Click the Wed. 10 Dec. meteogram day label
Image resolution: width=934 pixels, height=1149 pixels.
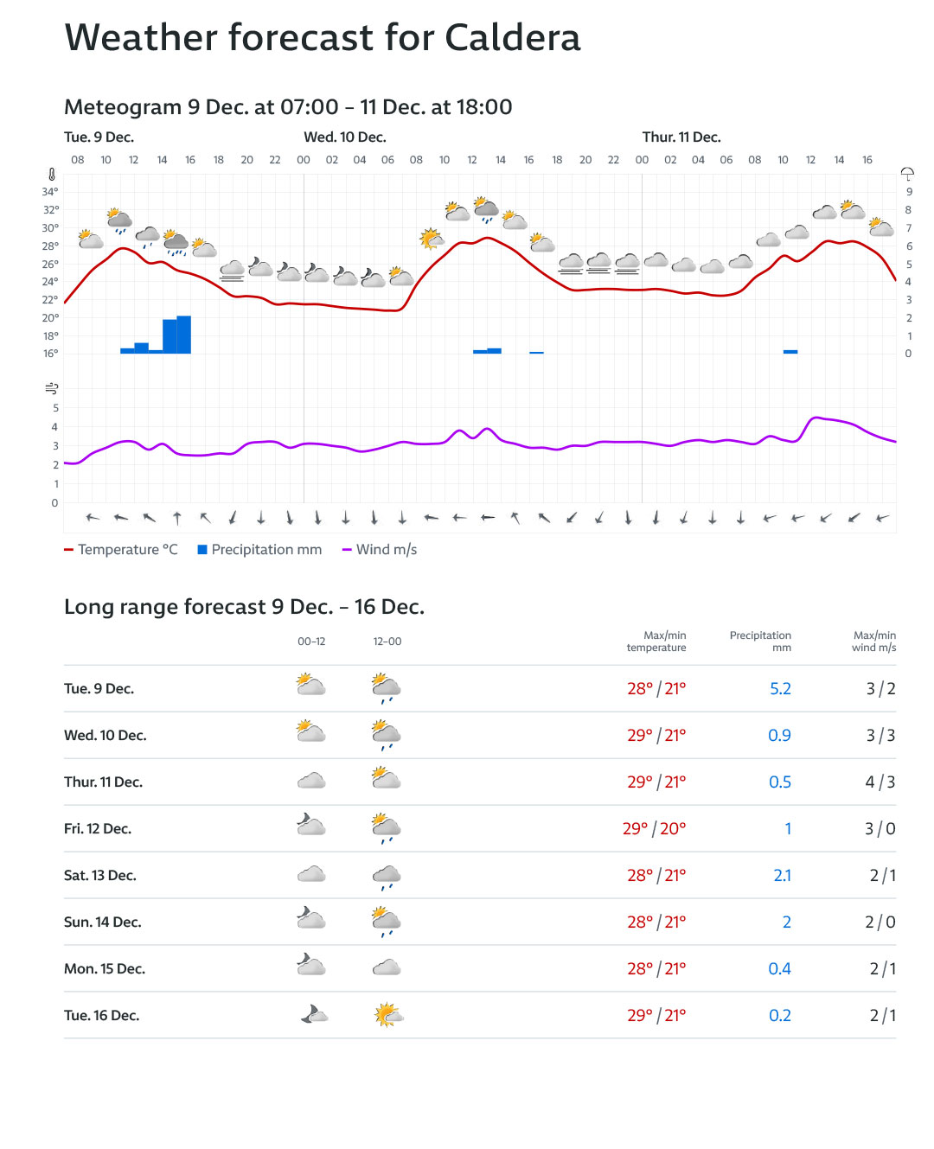point(344,137)
